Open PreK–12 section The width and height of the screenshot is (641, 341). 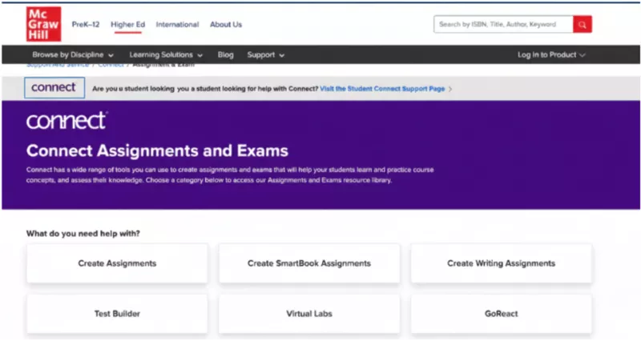[86, 25]
